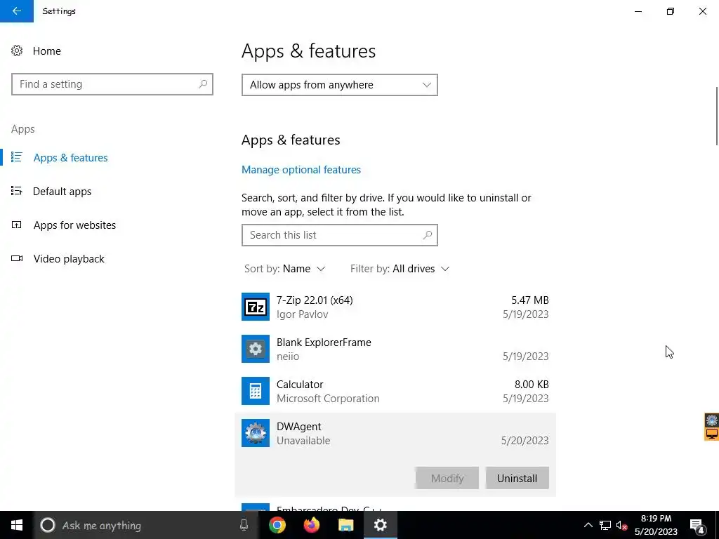Click the Settings gear on the taskbar

click(380, 525)
